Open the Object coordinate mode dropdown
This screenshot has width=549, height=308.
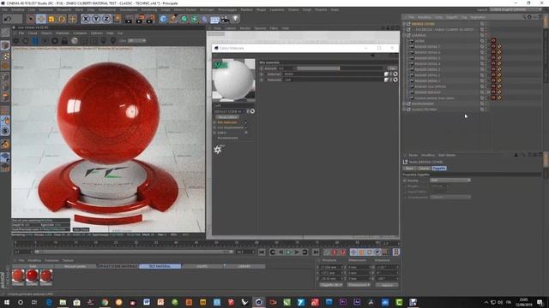click(x=331, y=285)
